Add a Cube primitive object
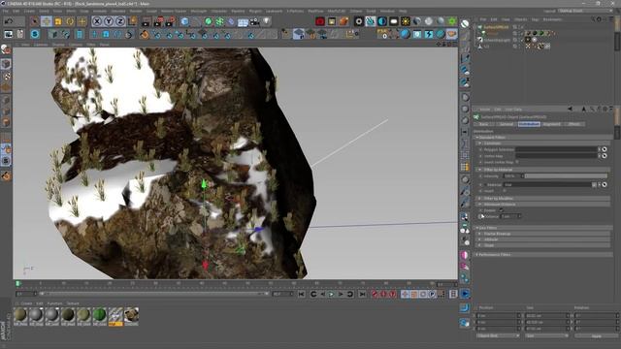This screenshot has width=621, height=349. point(184,21)
